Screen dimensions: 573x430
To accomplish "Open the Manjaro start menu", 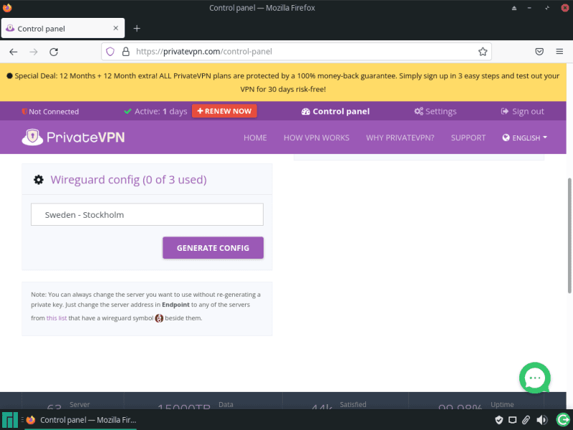I will point(10,420).
